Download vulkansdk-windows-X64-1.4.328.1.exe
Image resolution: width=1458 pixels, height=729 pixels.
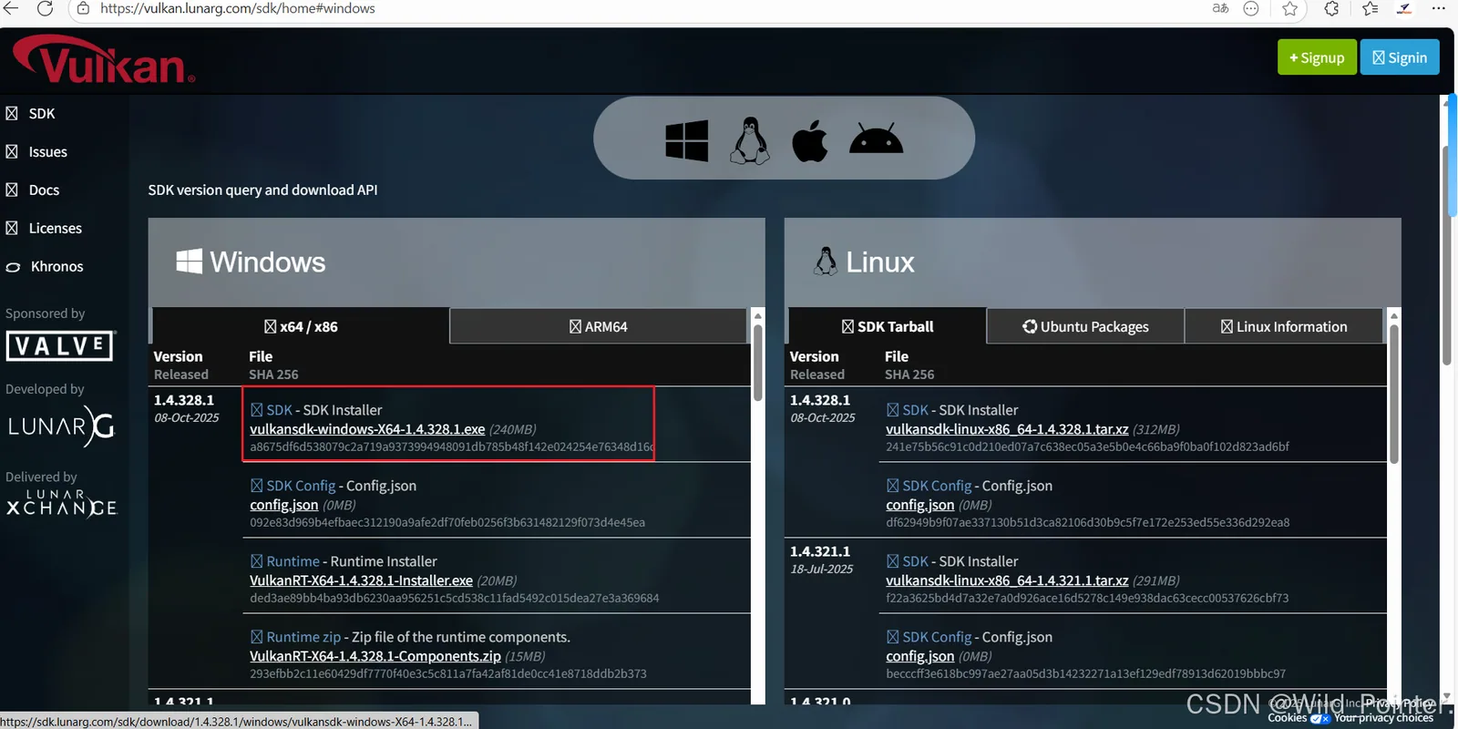367,429
